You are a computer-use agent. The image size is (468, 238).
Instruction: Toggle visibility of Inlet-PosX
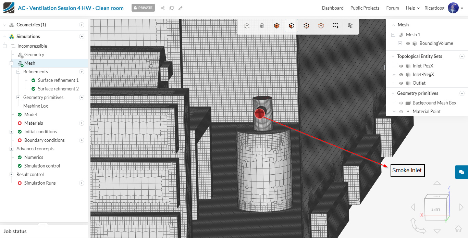401,66
